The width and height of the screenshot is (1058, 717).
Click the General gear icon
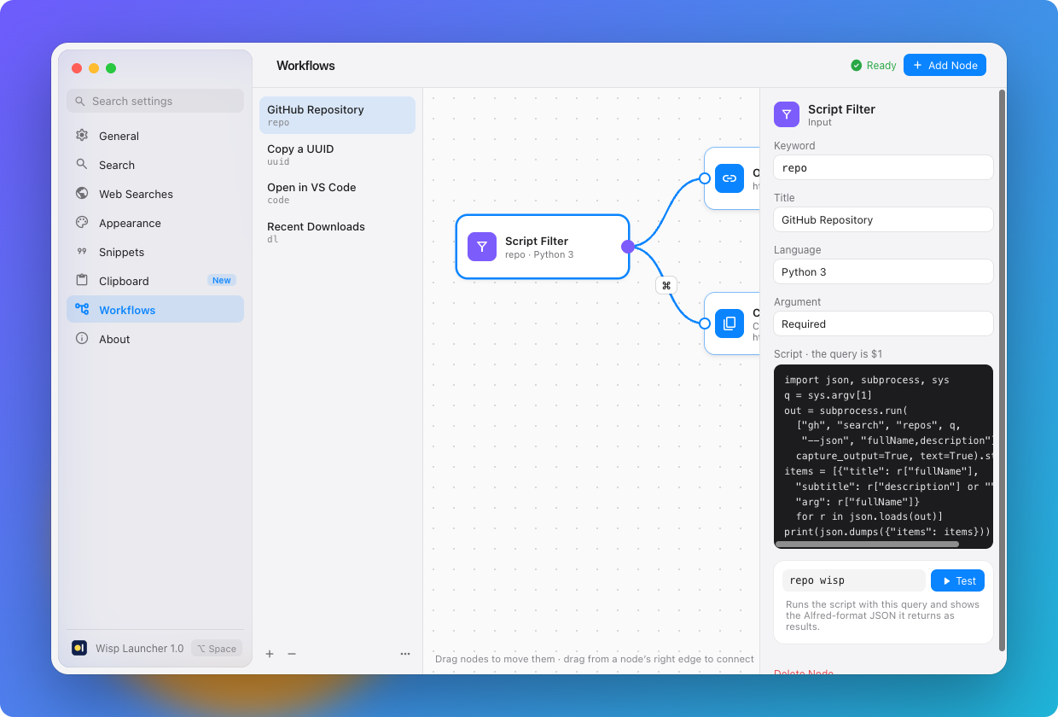(x=82, y=136)
